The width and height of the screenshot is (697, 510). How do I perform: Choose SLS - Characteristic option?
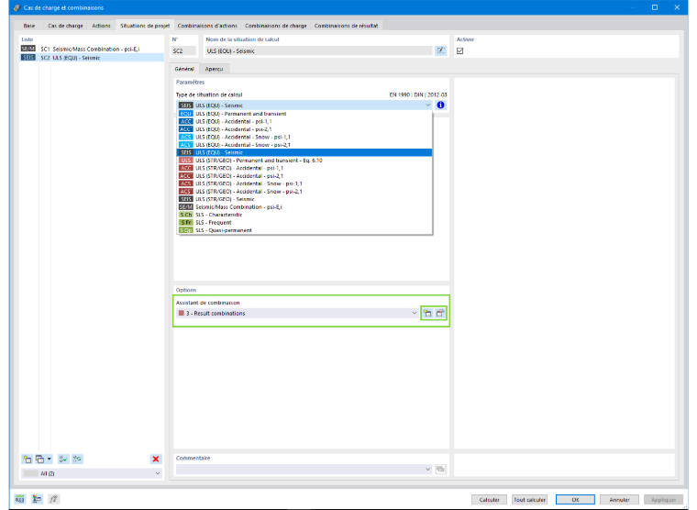304,215
